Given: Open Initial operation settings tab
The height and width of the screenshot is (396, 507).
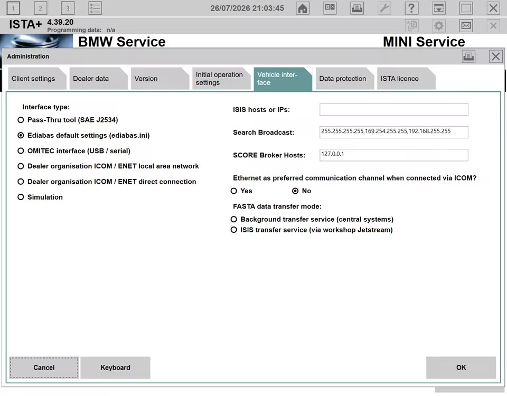Looking at the screenshot, I should pos(221,79).
